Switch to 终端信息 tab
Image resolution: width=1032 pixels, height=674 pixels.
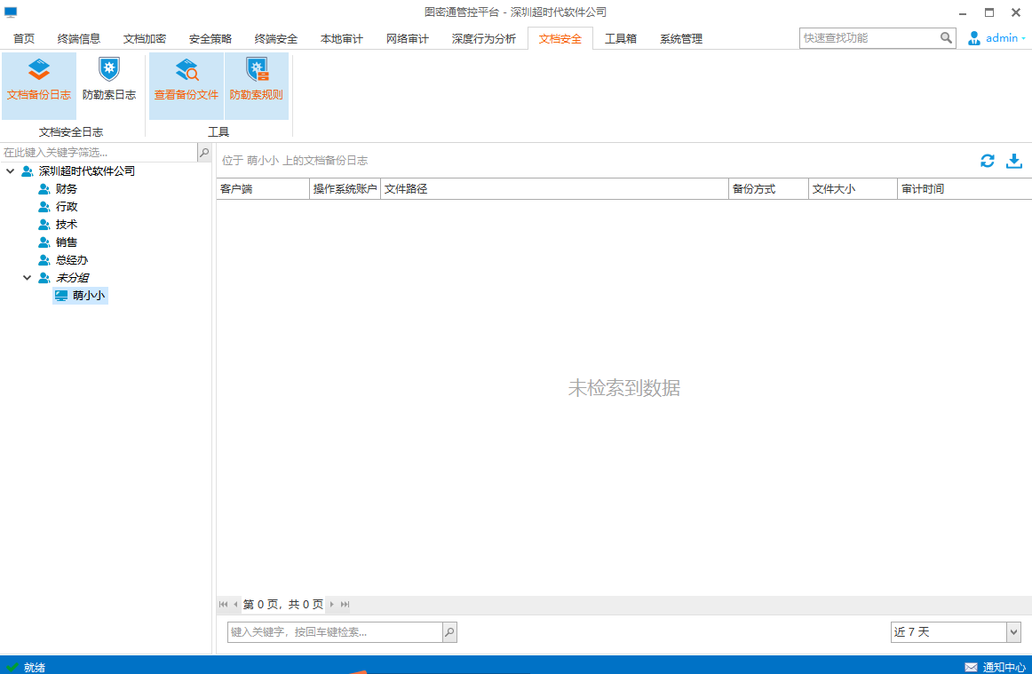[x=79, y=39]
